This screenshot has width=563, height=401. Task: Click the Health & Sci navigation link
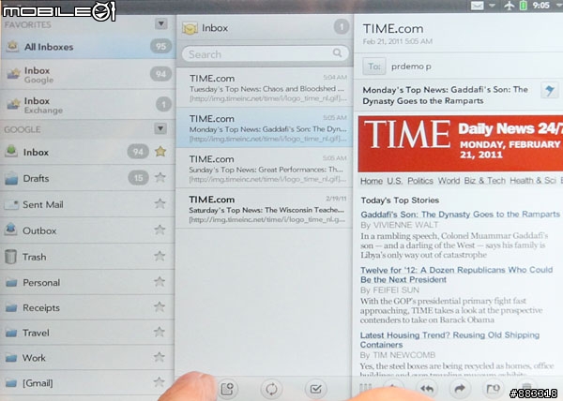[x=533, y=181]
